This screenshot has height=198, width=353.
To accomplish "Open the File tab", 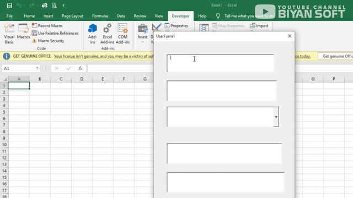I will tap(9, 16).
